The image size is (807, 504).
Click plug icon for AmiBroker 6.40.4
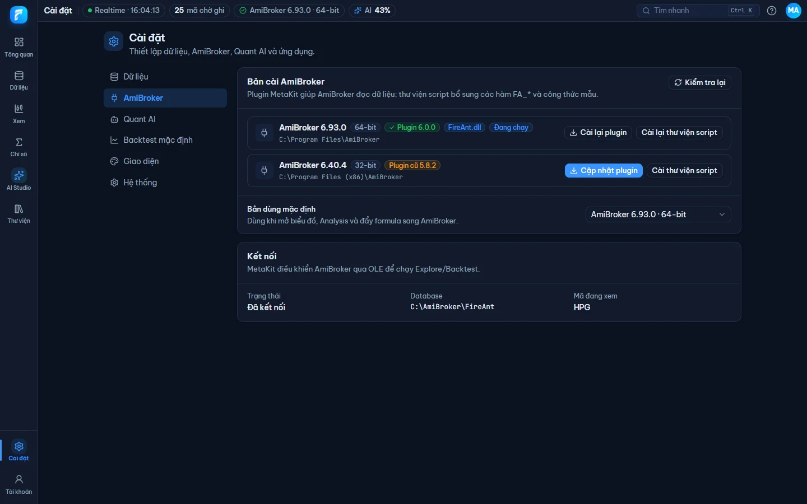tap(264, 170)
